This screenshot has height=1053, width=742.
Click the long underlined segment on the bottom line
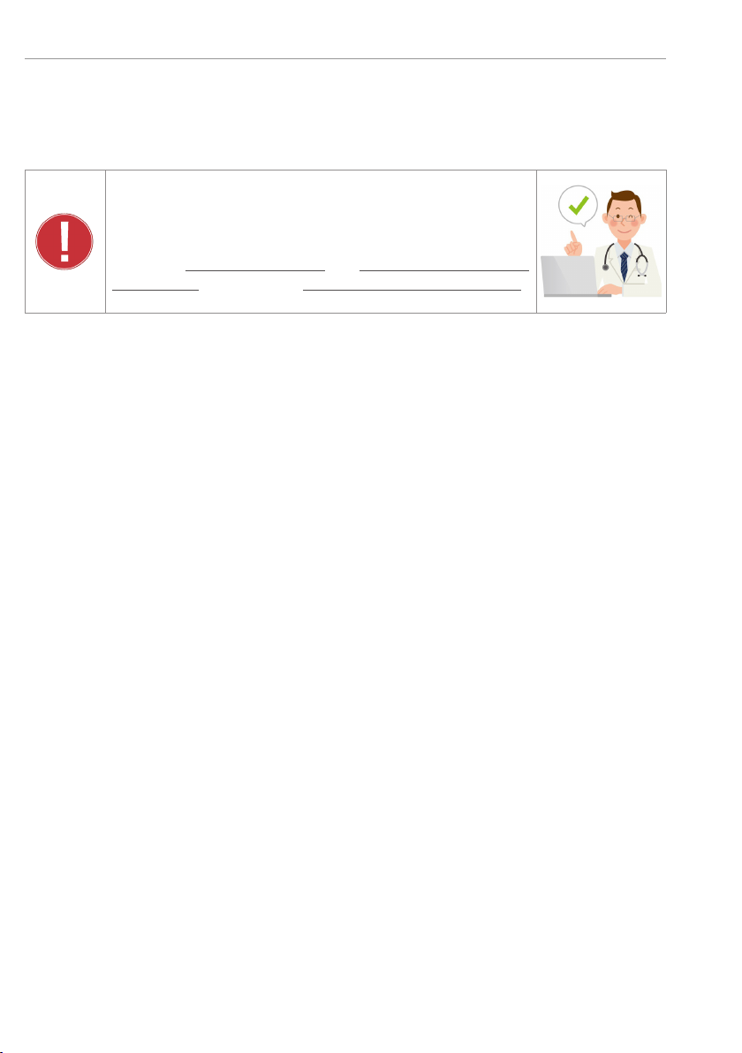[x=413, y=290]
